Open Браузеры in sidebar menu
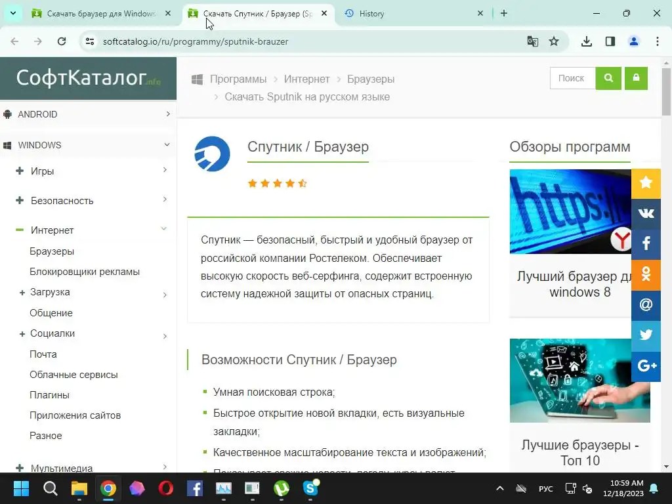The image size is (672, 504). [52, 251]
